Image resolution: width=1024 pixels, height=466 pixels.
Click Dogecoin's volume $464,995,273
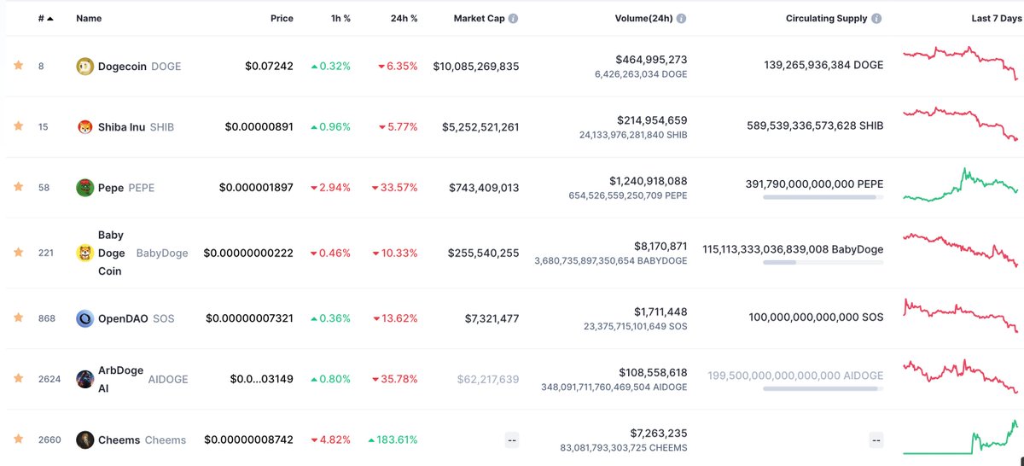pos(650,60)
